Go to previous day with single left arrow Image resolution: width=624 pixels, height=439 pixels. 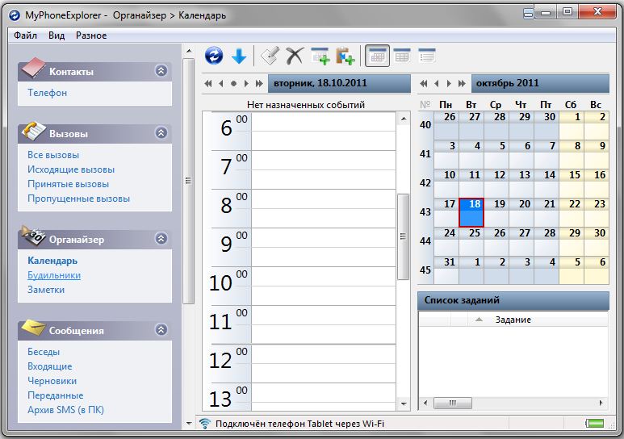tap(221, 84)
